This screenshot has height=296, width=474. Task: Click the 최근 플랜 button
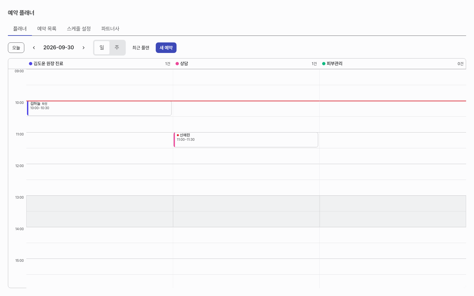pos(141,48)
